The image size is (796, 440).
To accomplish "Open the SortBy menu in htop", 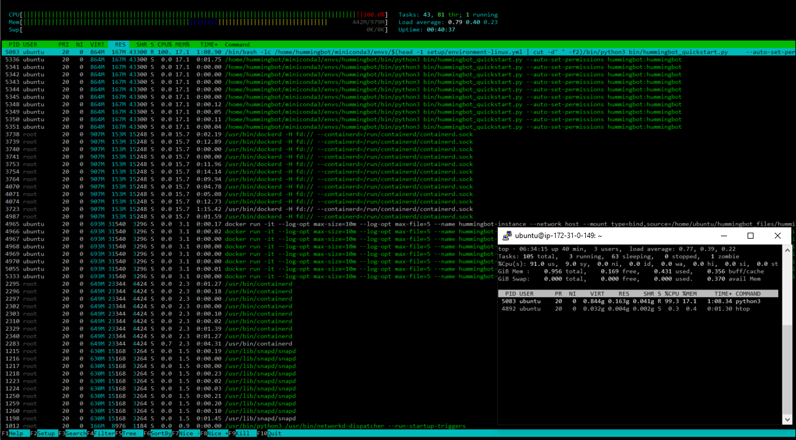I will coord(158,434).
